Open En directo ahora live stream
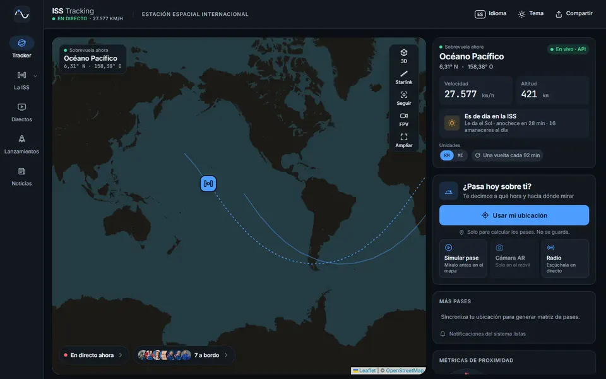This screenshot has height=379, width=606. [93, 355]
